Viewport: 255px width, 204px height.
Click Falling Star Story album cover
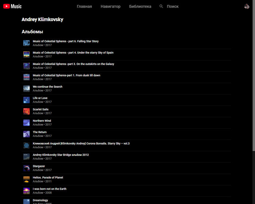point(27,43)
